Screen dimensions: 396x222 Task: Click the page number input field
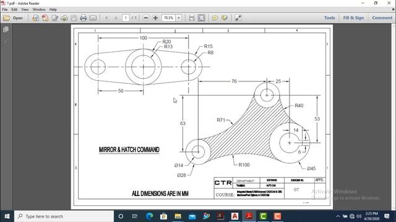click(126, 18)
